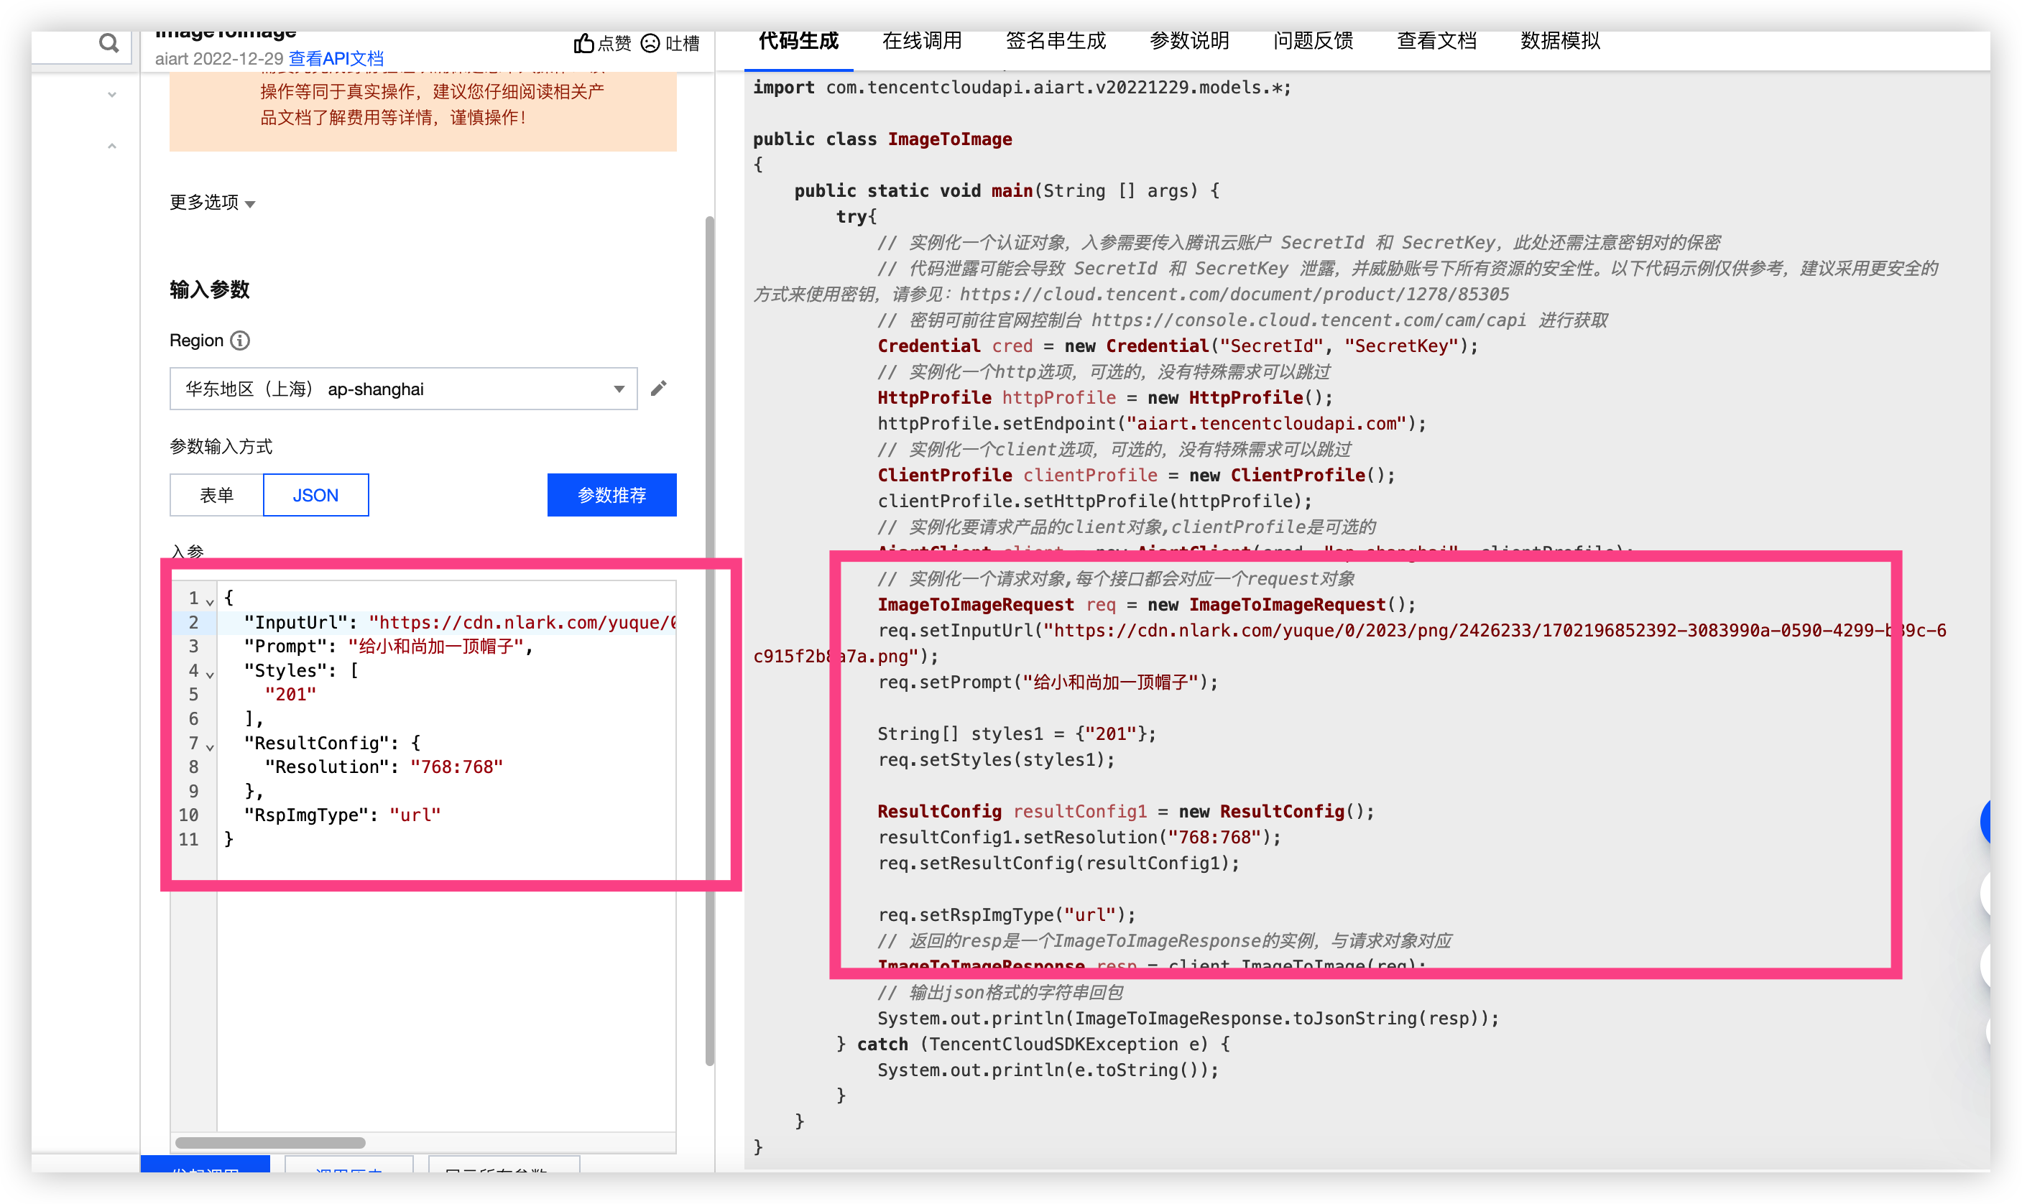The width and height of the screenshot is (2022, 1204).
Task: Fold JSON line 1 arrow
Action: click(x=210, y=601)
